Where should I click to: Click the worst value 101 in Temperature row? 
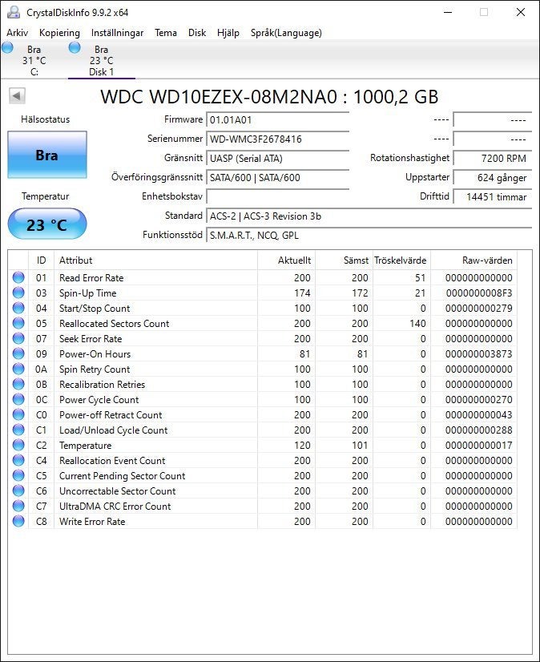point(360,445)
